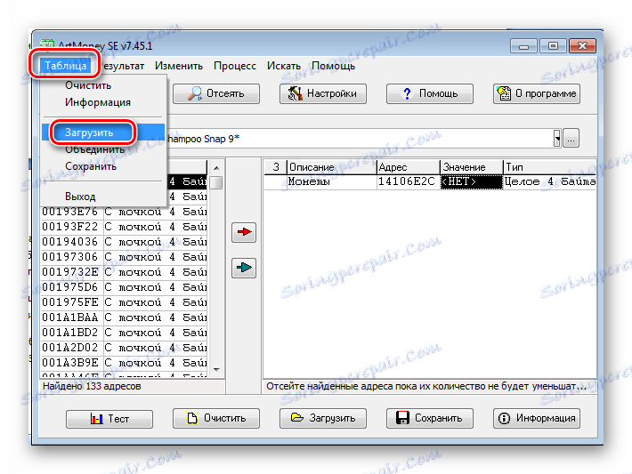Open the Изменить menu
The height and width of the screenshot is (474, 632).
(x=179, y=66)
